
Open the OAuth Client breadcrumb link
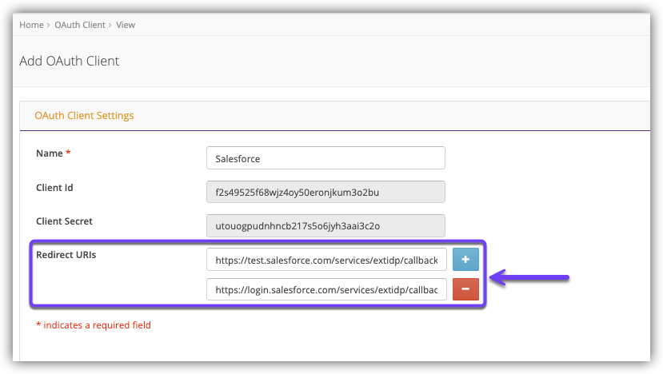coord(80,25)
